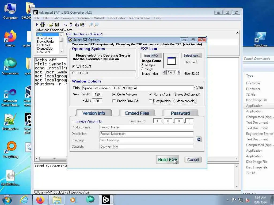Click the Save floppy disk toolbar icon
The image size is (274, 205).
point(57,25)
